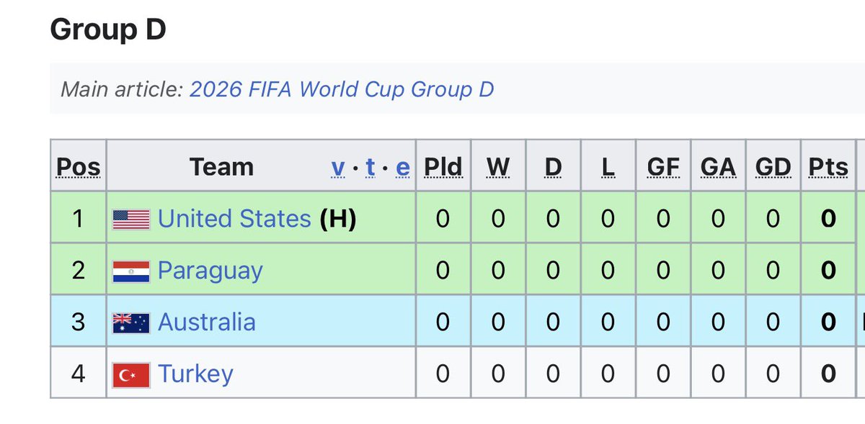This screenshot has width=865, height=424.
Task: Click the GA column header
Action: 718,167
